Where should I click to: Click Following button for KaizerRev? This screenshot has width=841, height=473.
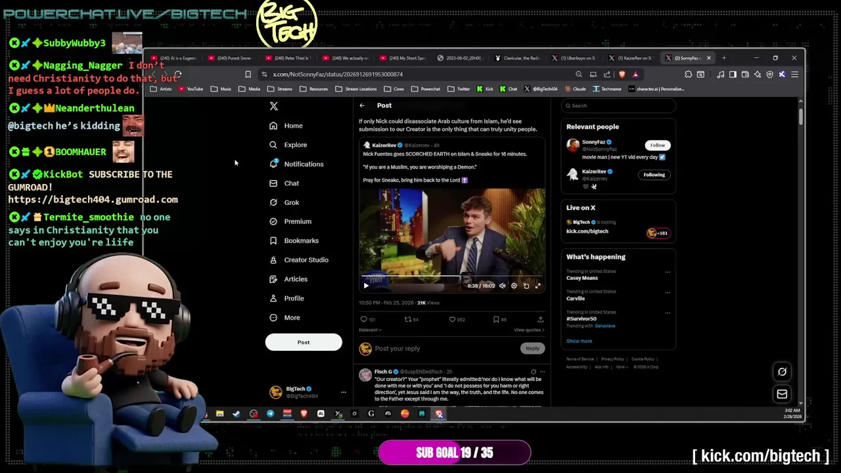pos(654,175)
